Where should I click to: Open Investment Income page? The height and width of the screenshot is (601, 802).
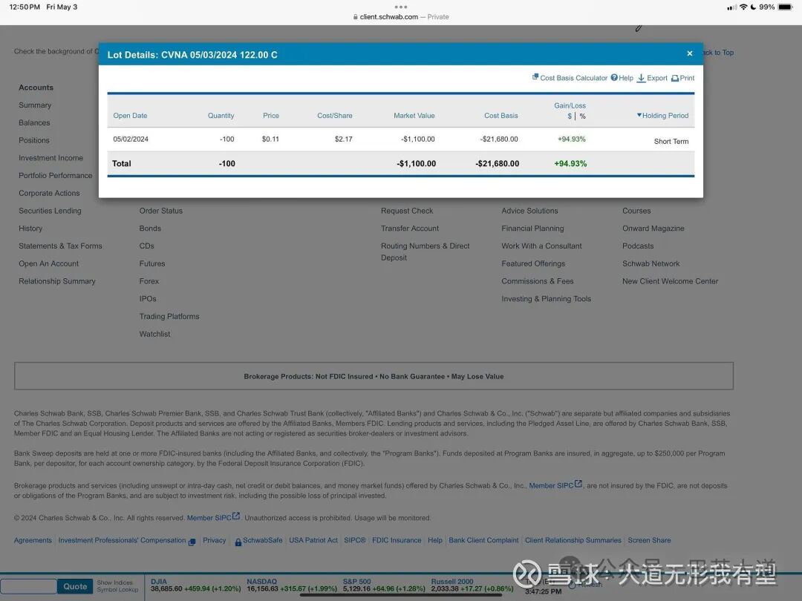pyautogui.click(x=50, y=158)
